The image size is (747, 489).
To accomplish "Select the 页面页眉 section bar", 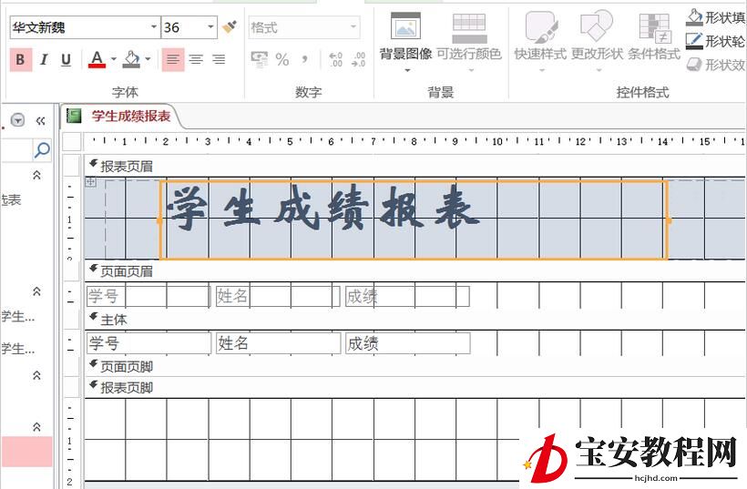I will click(414, 271).
